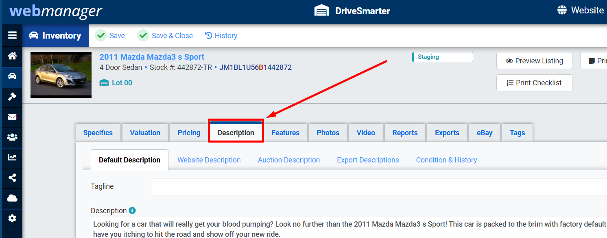
Task: Click the Lot 00 garage icon
Action: [105, 82]
